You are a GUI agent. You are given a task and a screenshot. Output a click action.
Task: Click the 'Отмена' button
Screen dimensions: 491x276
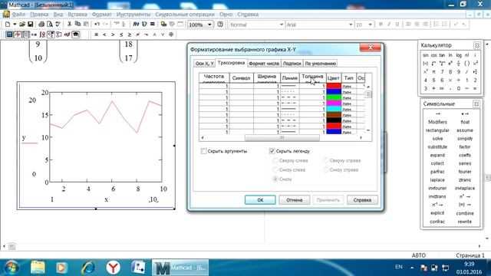295,200
